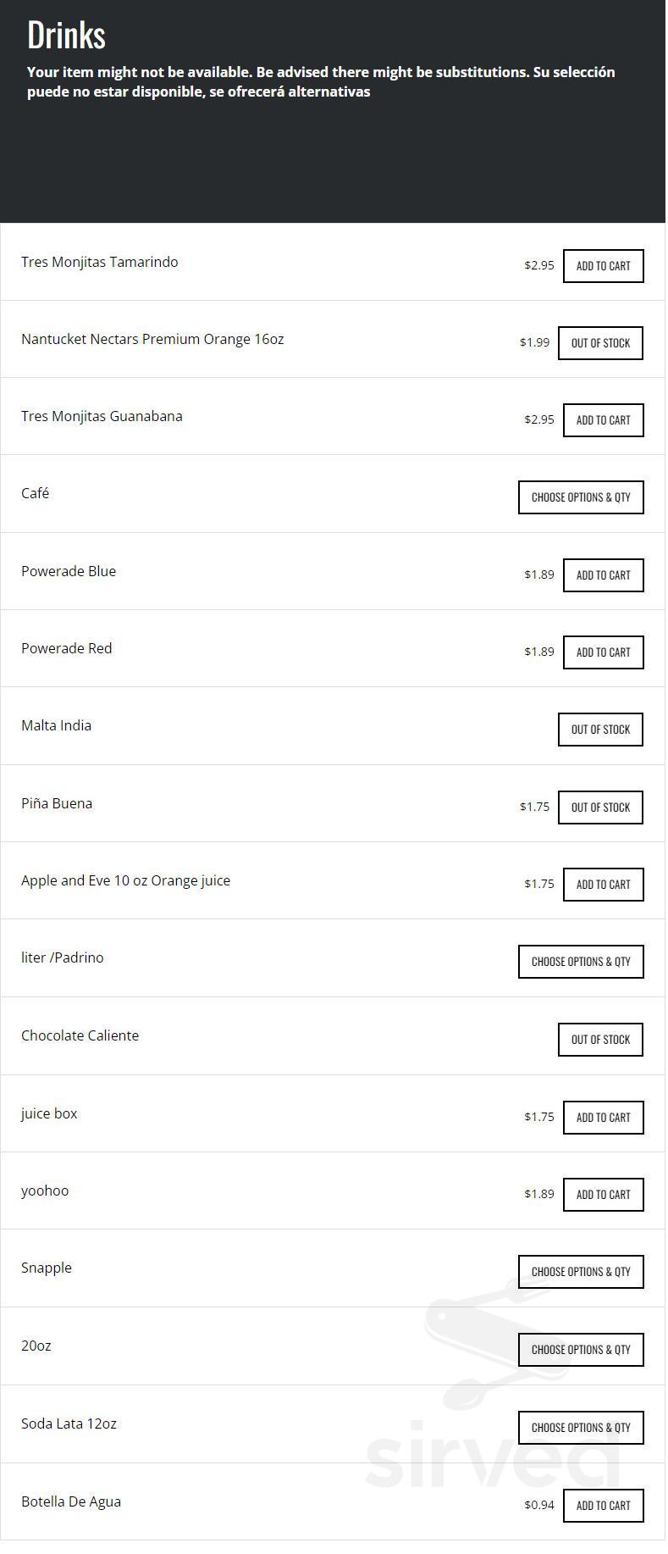Click Out of Stock for Nantucket Nectars

click(x=600, y=343)
